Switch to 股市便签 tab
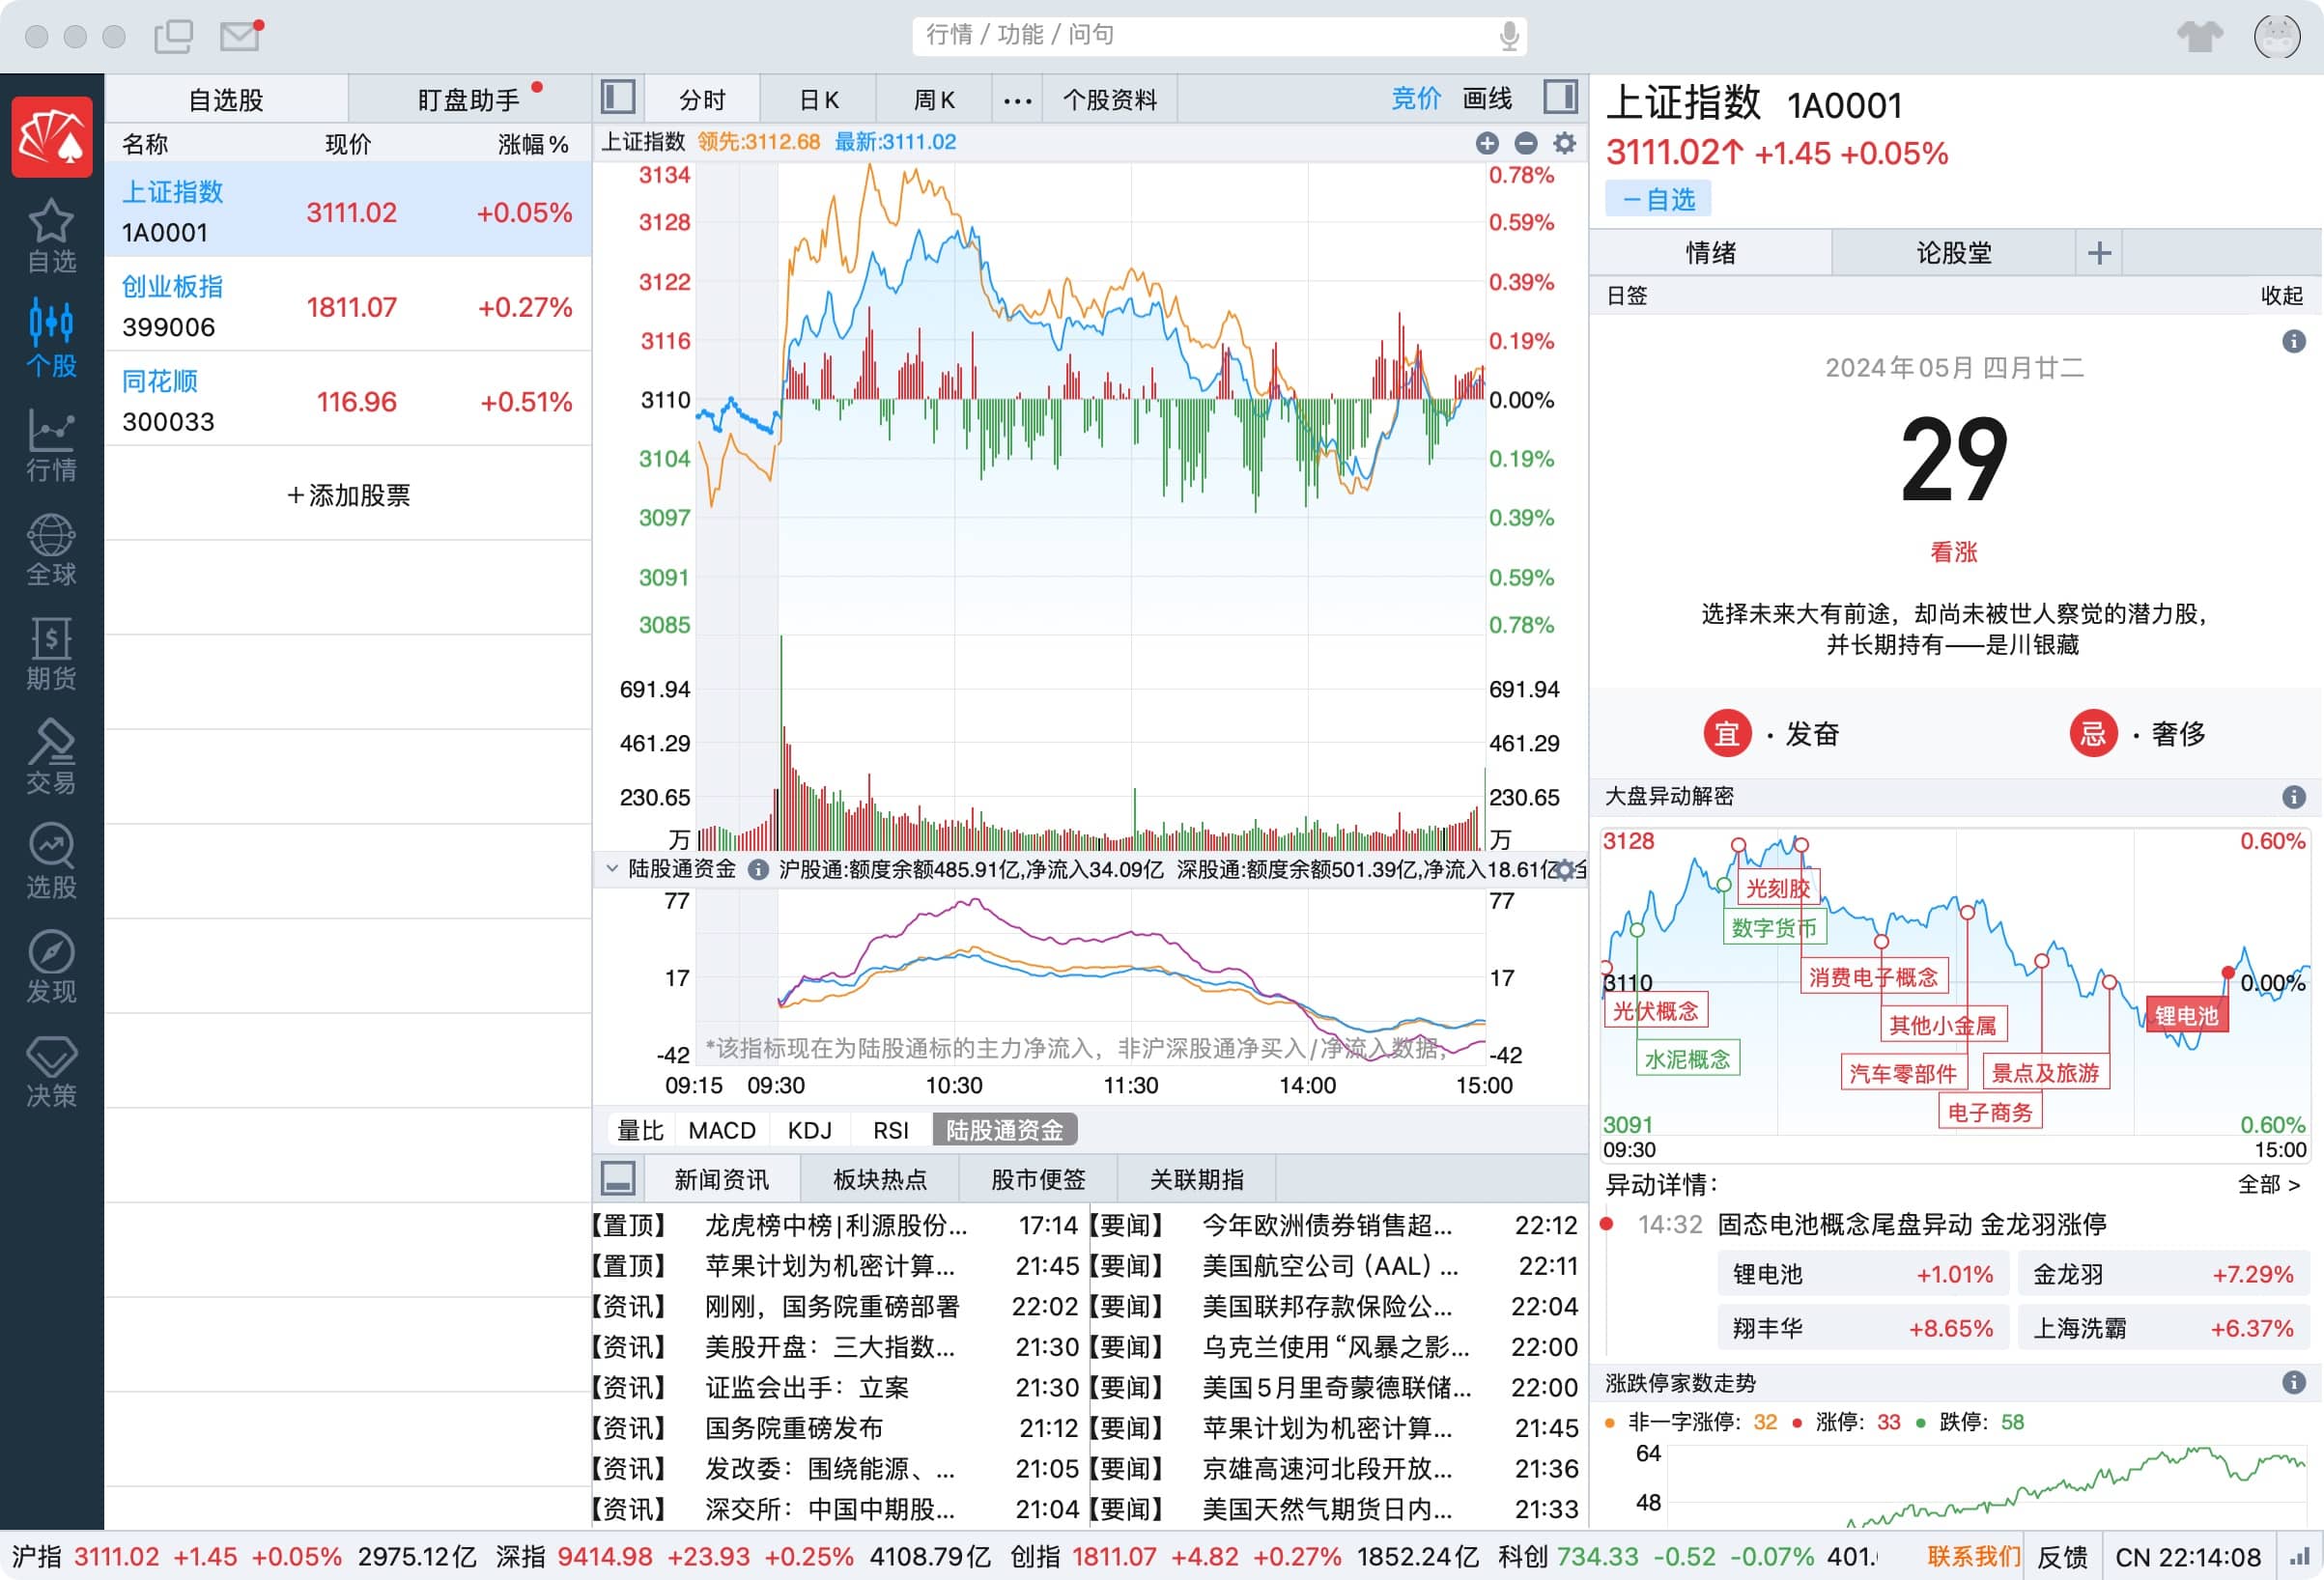This screenshot has height=1580, width=2324. pos(1038,1179)
